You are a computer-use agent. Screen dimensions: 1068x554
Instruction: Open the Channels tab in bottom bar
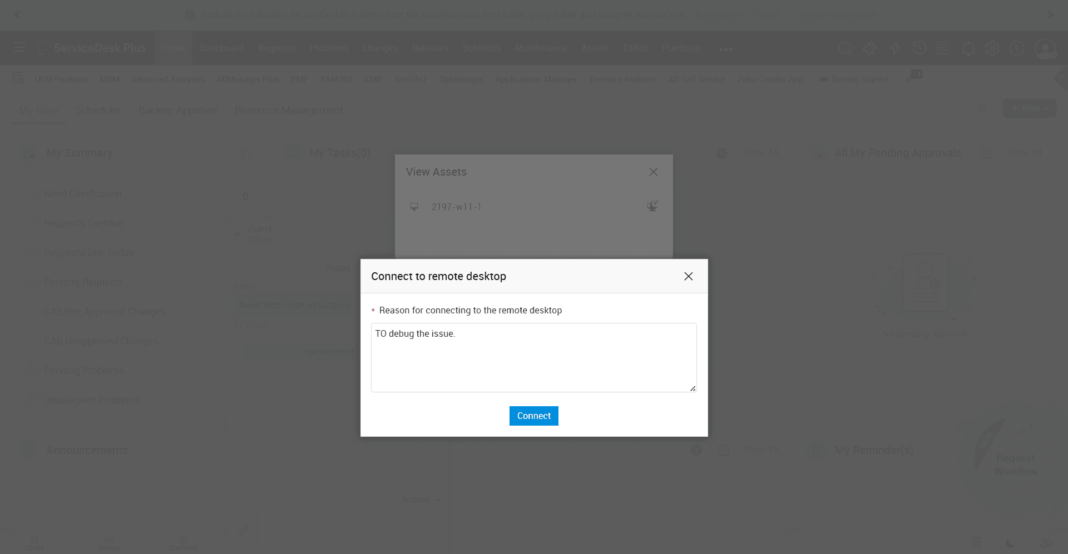(183, 543)
